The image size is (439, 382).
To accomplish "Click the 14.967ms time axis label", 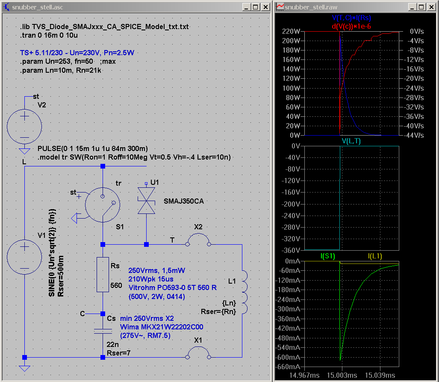I will click(304, 375).
